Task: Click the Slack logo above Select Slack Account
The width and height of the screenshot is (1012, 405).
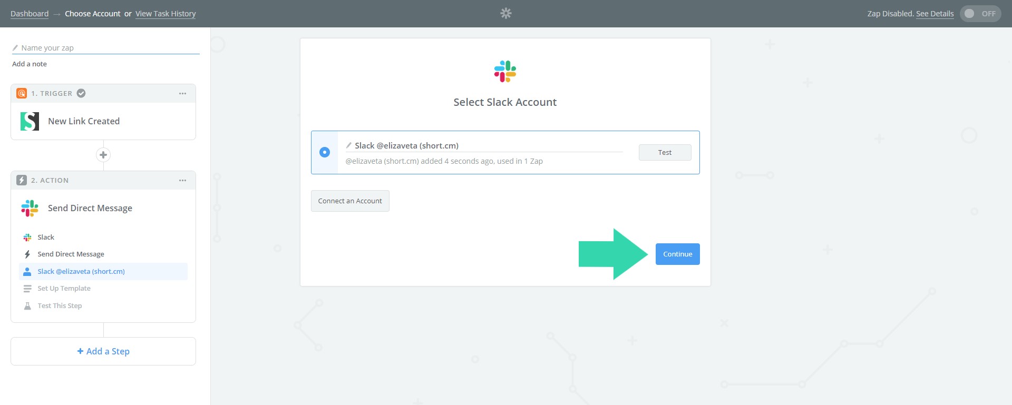Action: coord(505,72)
